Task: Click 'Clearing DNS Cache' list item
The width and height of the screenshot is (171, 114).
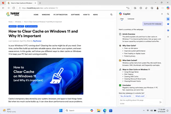Action: (x=131, y=76)
